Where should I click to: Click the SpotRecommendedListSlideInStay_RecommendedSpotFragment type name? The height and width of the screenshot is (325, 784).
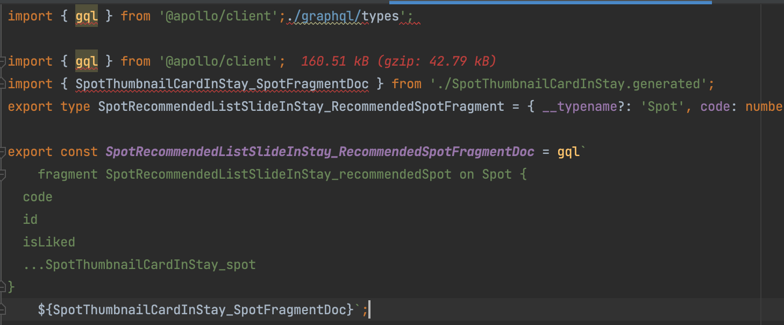[301, 107]
